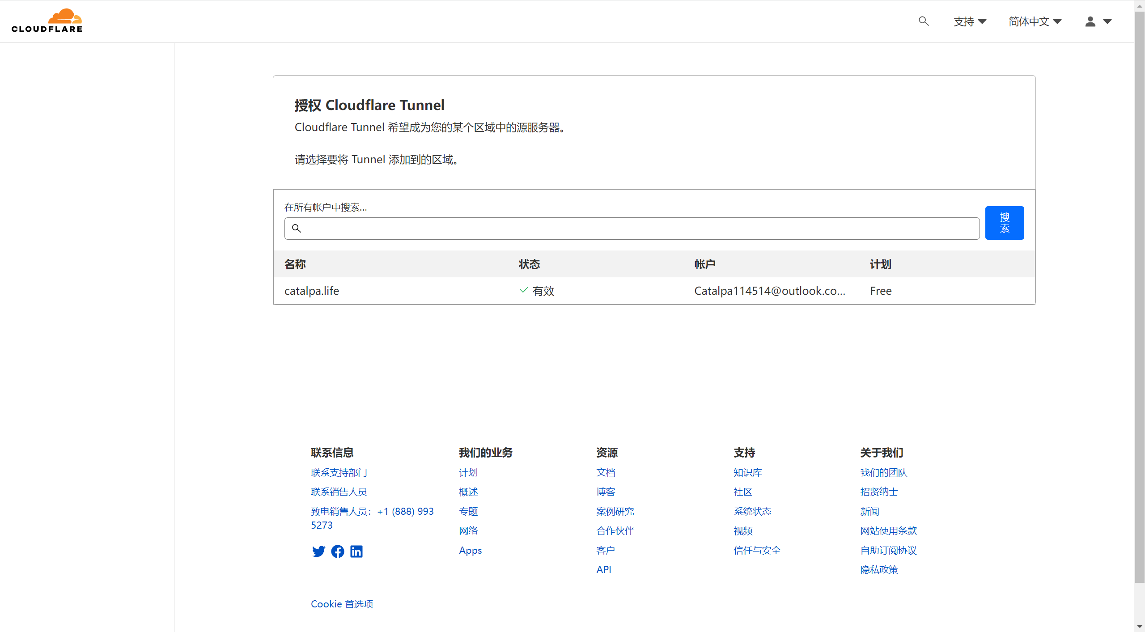Click the 有效 status cell
This screenshot has width=1145, height=632.
tap(537, 291)
